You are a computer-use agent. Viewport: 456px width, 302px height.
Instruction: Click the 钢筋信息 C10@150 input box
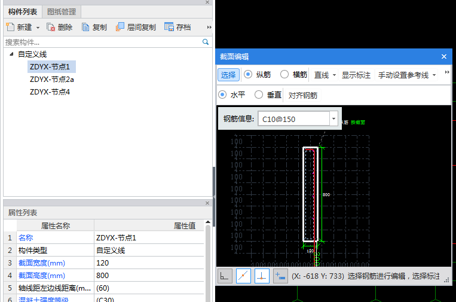pos(293,118)
